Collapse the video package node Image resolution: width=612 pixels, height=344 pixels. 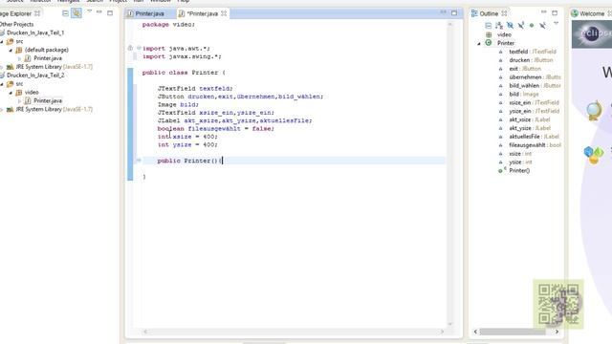pyautogui.click(x=11, y=93)
